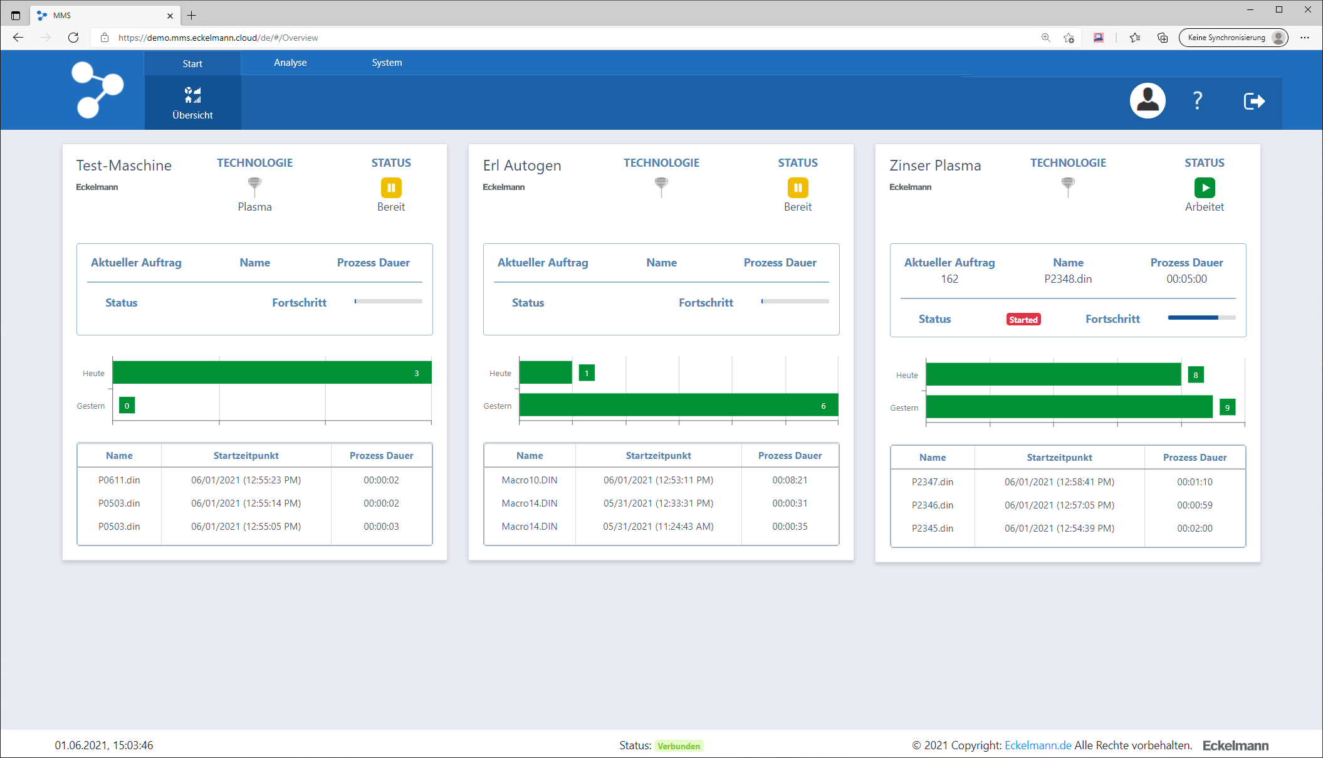Open the System menu

click(387, 63)
